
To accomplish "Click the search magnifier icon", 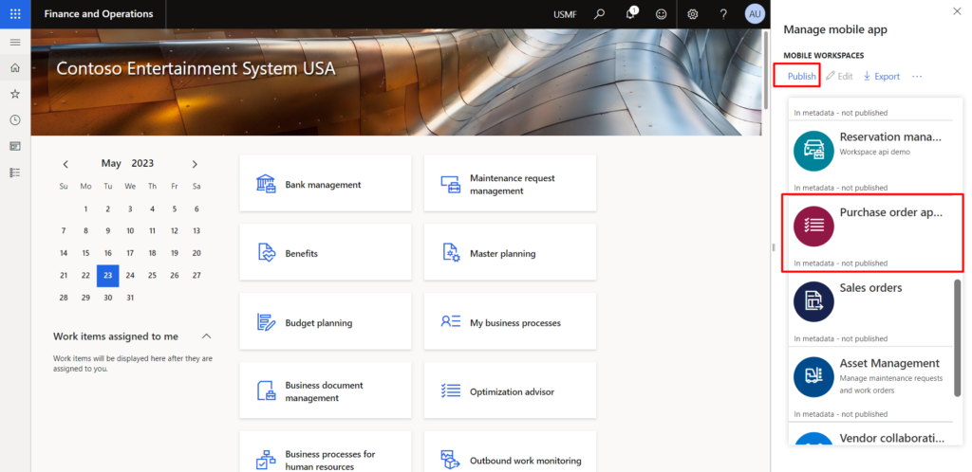I will (x=600, y=14).
